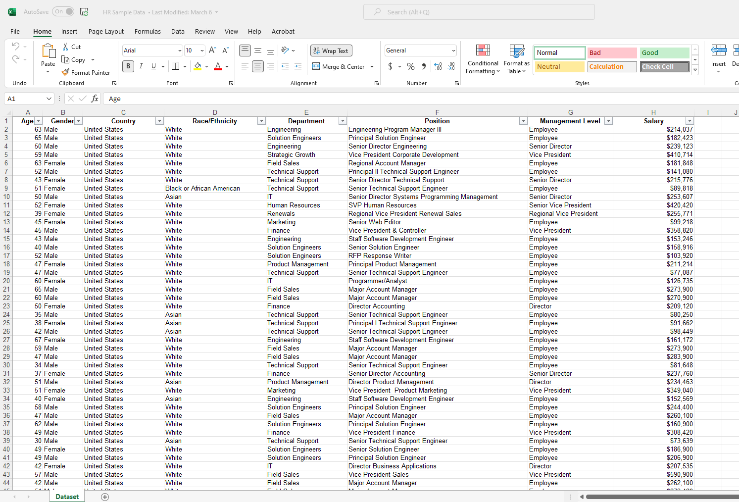
Task: Click the Save icon in title bar
Action: click(x=84, y=12)
